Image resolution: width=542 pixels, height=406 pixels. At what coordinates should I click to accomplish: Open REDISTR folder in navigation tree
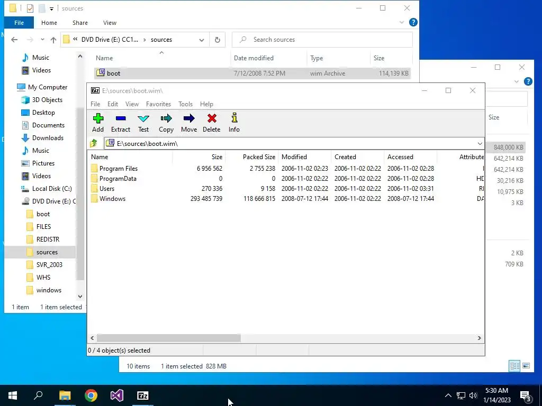pos(43,239)
